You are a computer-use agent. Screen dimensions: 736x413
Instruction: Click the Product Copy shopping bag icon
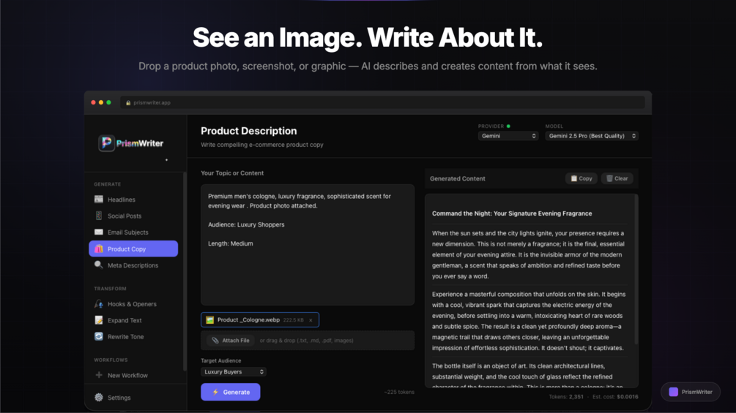(99, 249)
